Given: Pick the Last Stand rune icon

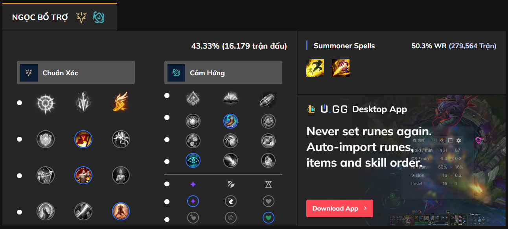Looking at the screenshot, I should tap(121, 211).
